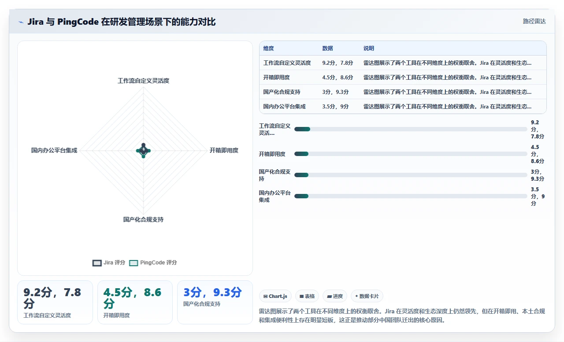The image size is (564, 342).
Task: Click the title icon beside Jira 与 PingCode
Action: (21, 22)
